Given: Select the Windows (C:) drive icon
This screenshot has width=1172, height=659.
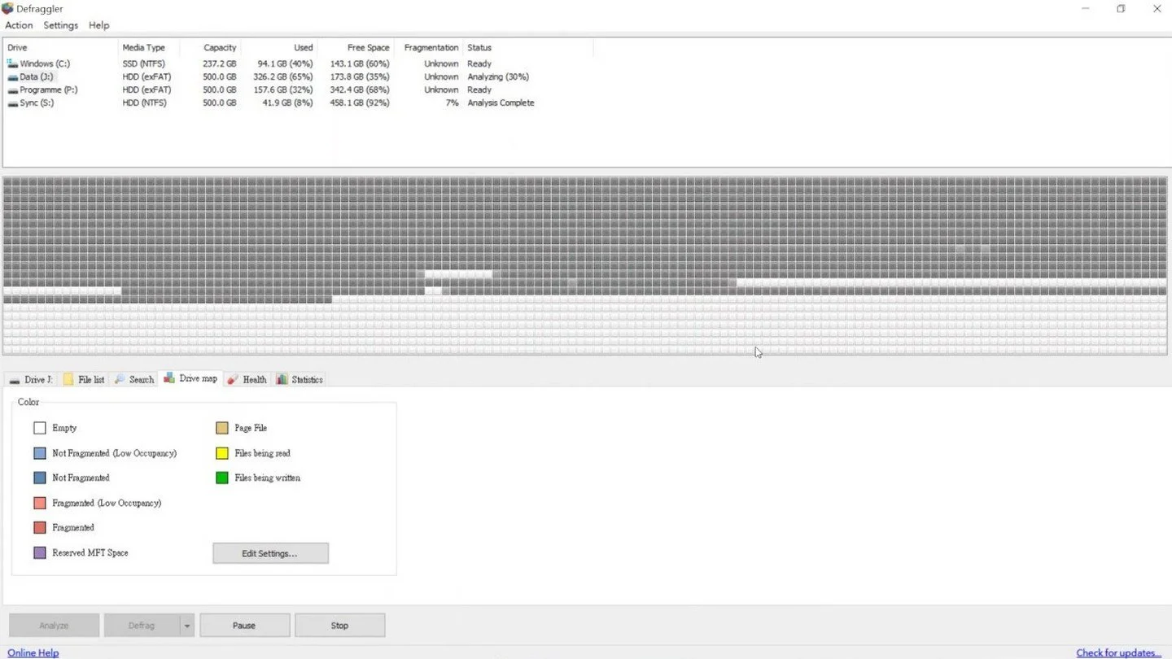Looking at the screenshot, I should tap(12, 63).
